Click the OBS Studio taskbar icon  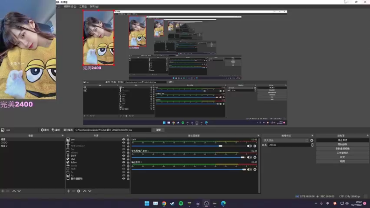point(206,203)
